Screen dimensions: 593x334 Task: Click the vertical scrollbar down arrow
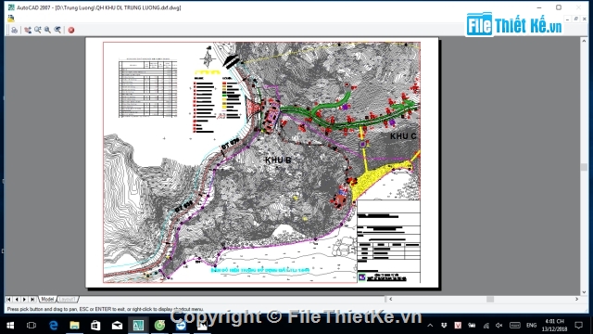coord(585,292)
